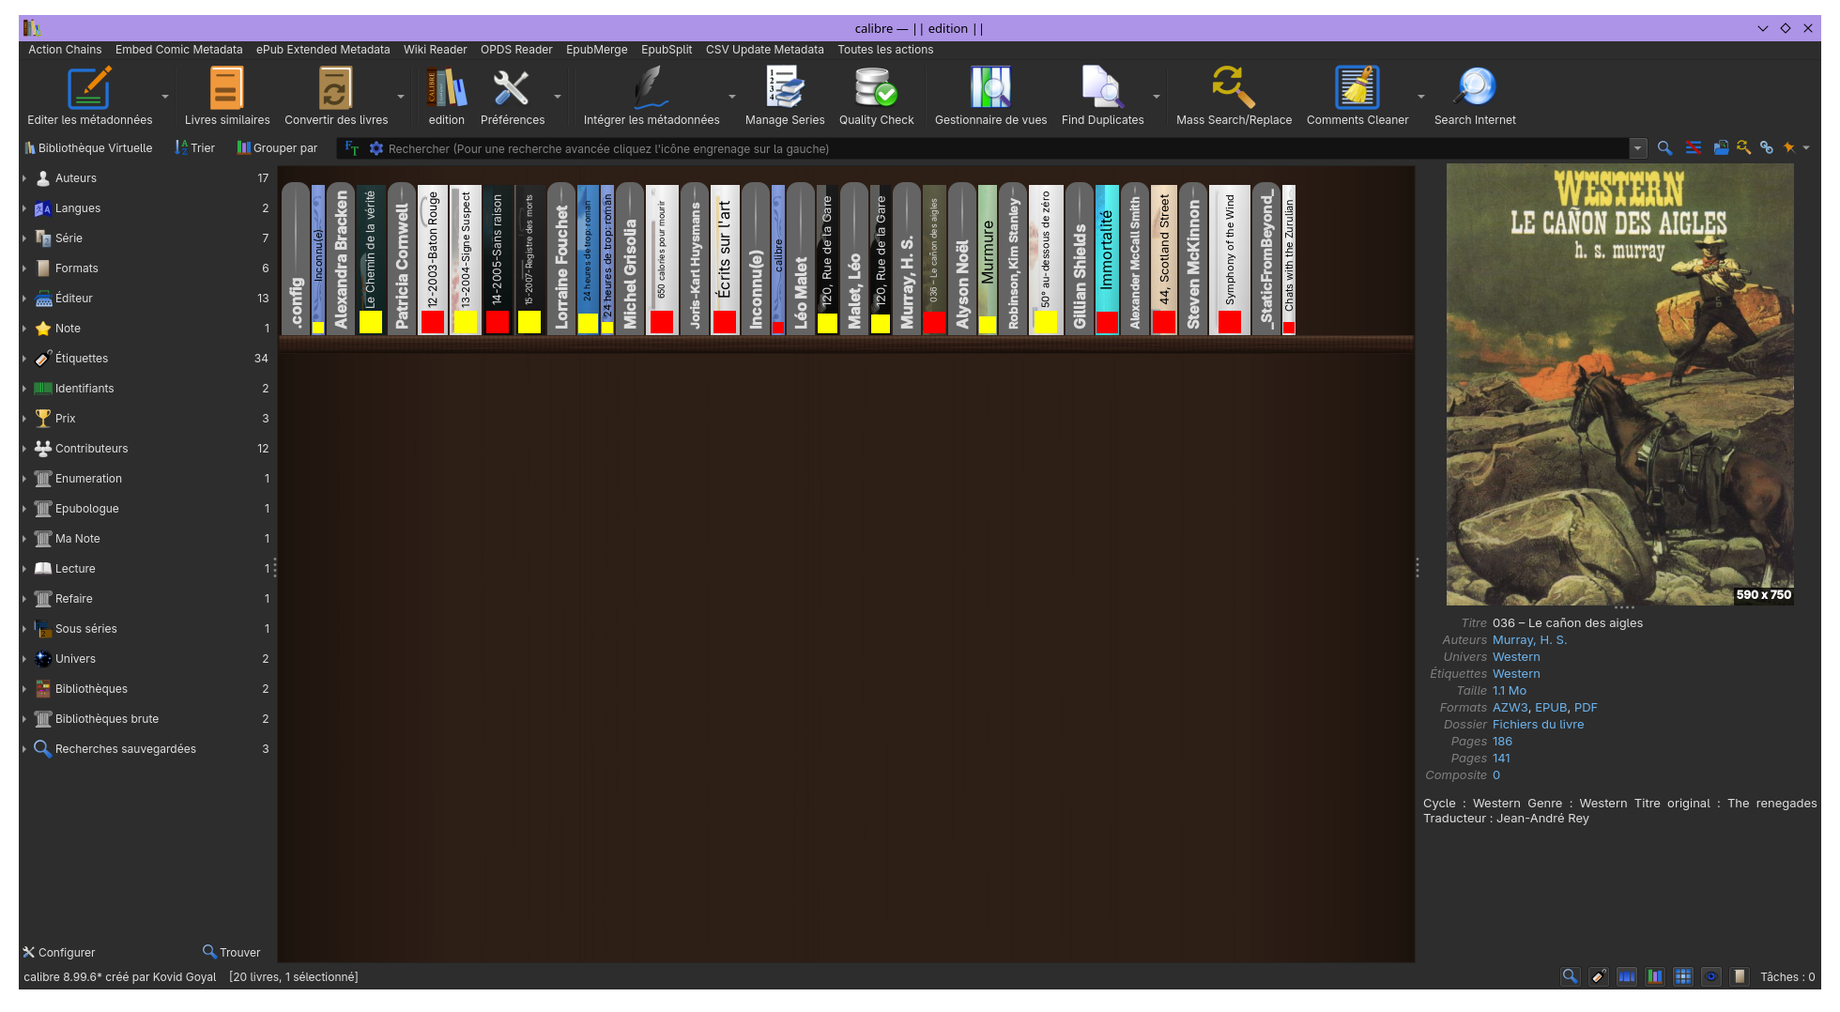
Task: Open the Préférences dropdown arrow
Action: tap(558, 97)
